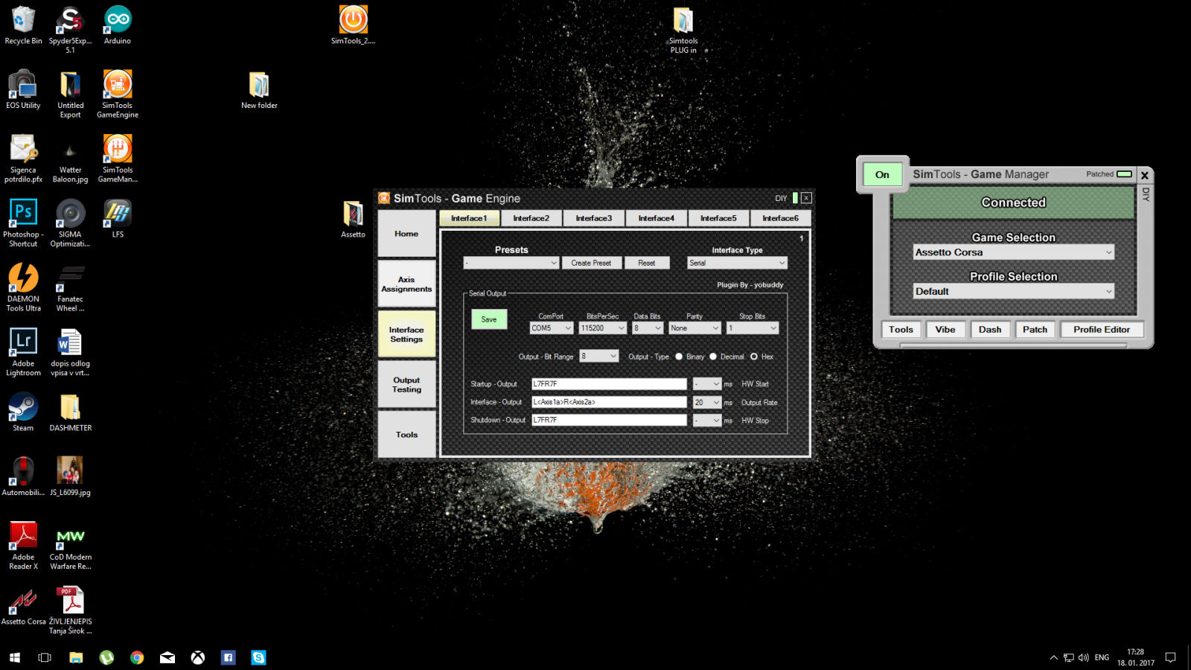The width and height of the screenshot is (1191, 670).
Task: Expand the Parity None dropdown
Action: [695, 328]
